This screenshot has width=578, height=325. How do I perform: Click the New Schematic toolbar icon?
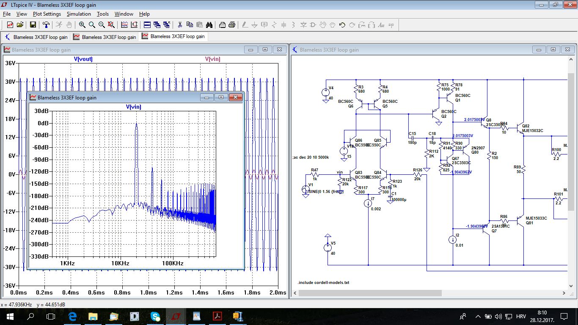click(x=10, y=25)
